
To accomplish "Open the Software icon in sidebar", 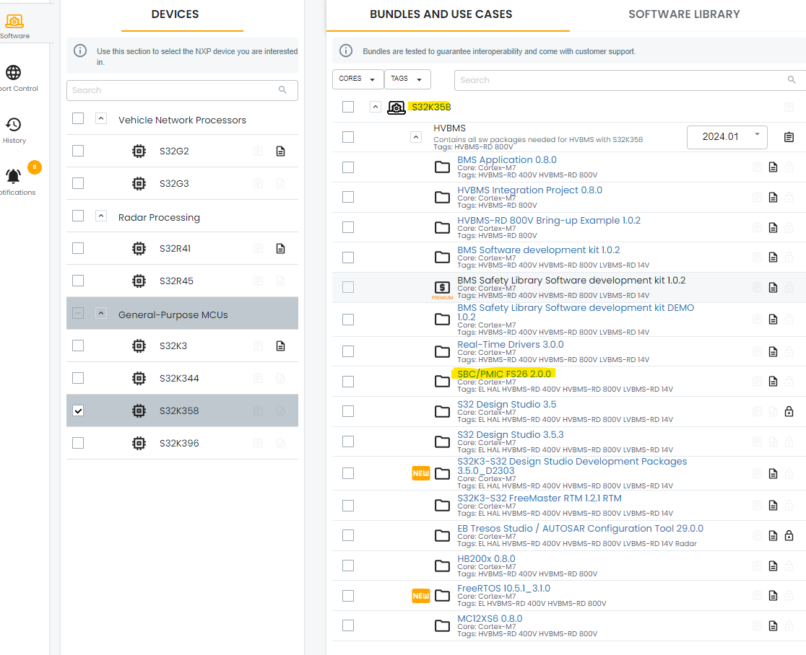I will pos(15,22).
